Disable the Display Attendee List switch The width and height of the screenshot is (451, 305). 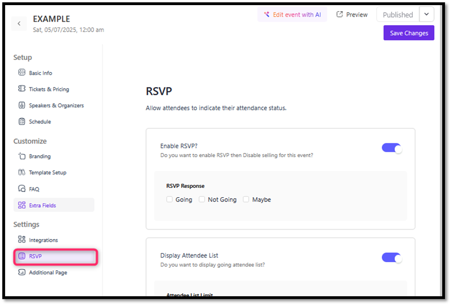(x=391, y=258)
